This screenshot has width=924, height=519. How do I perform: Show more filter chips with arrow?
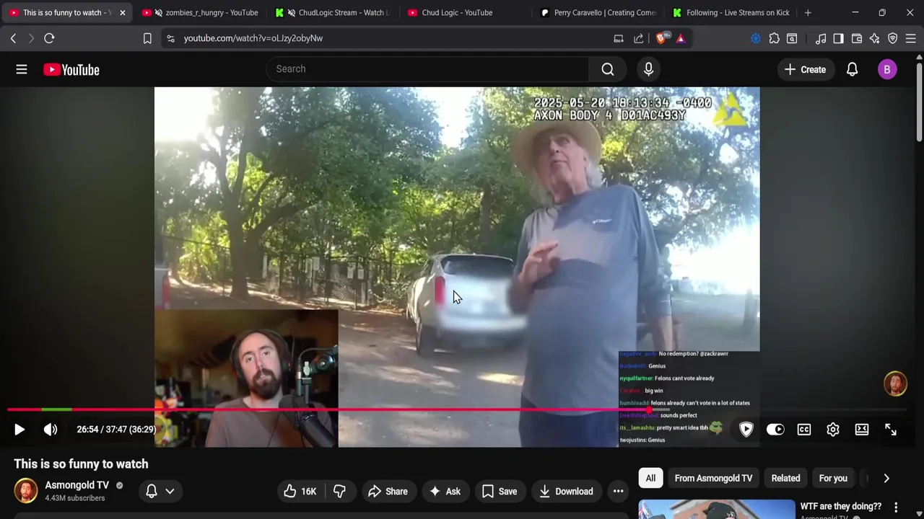pos(886,478)
